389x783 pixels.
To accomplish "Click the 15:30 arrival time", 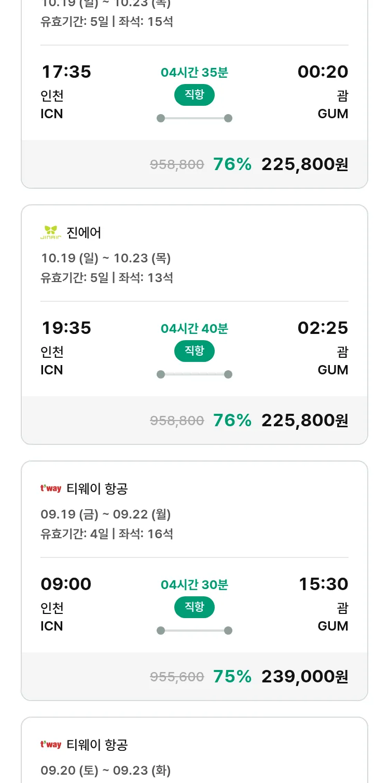I will point(323,584).
